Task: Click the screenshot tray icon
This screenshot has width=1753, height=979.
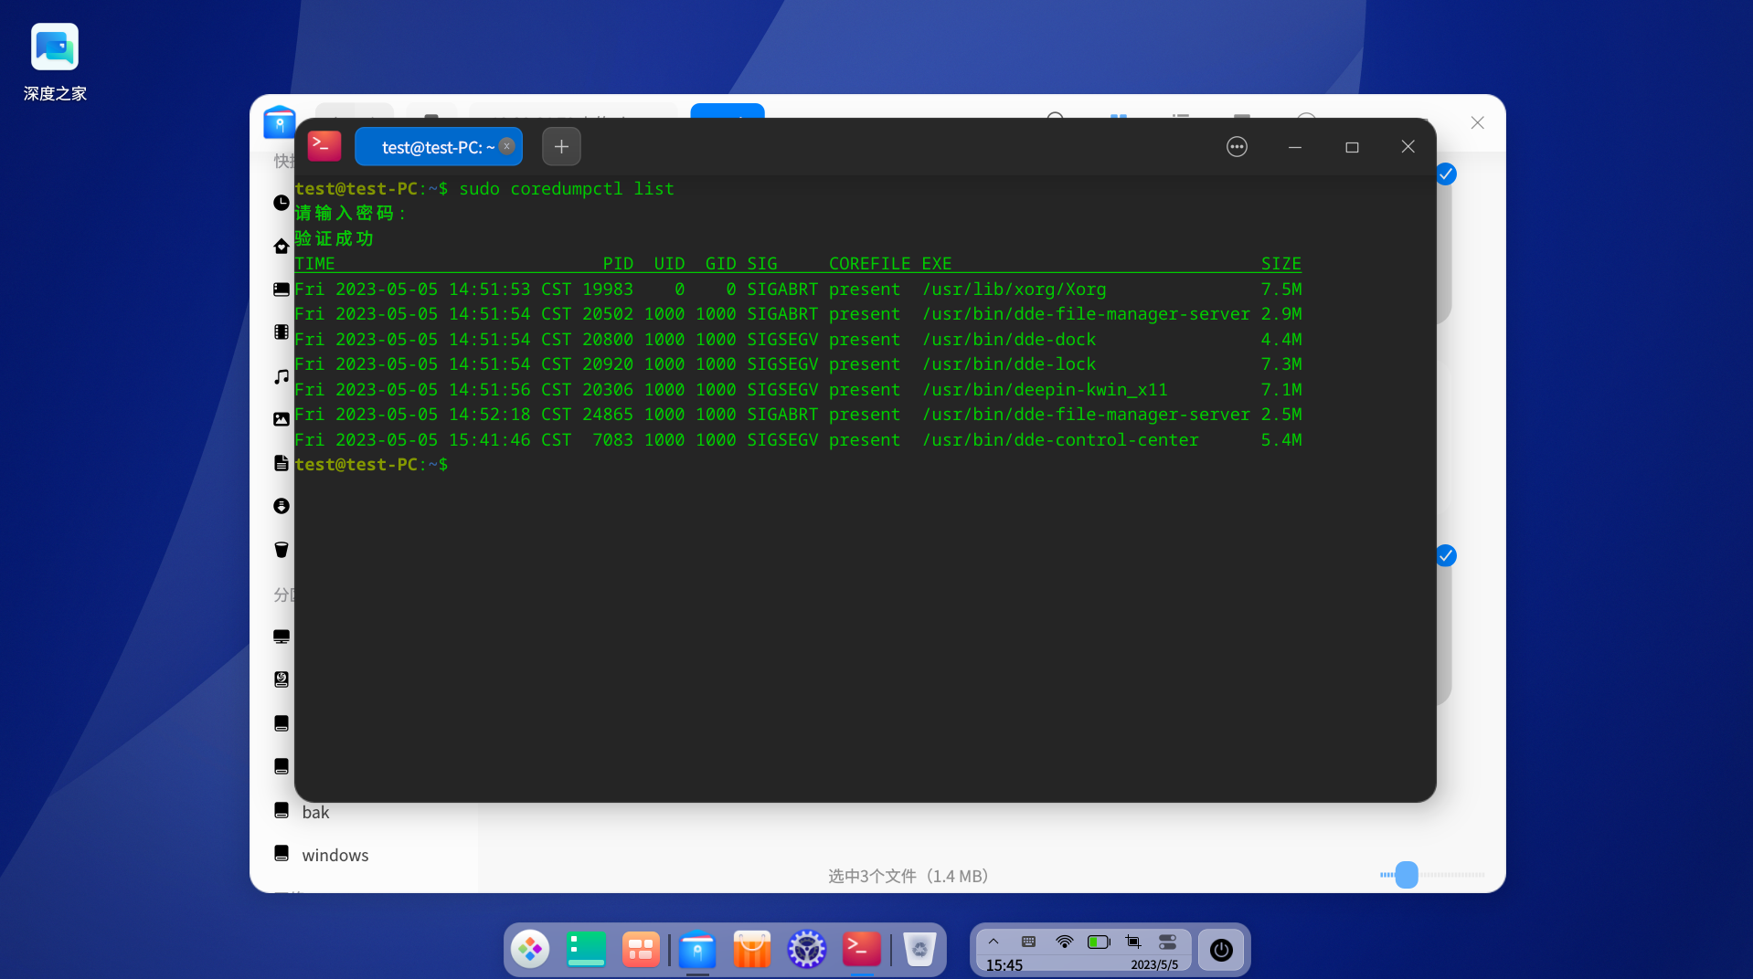Action: pos(1133,942)
